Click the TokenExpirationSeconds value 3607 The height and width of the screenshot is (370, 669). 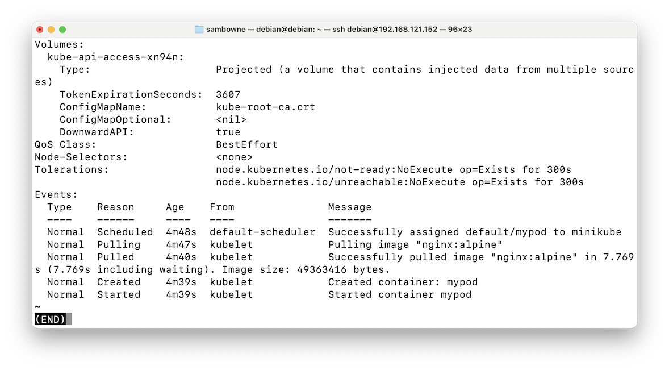pyautogui.click(x=228, y=94)
